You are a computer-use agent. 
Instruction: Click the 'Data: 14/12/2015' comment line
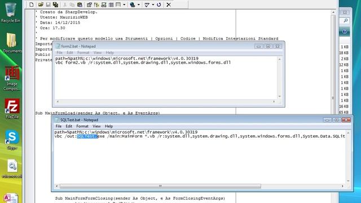click(x=58, y=23)
